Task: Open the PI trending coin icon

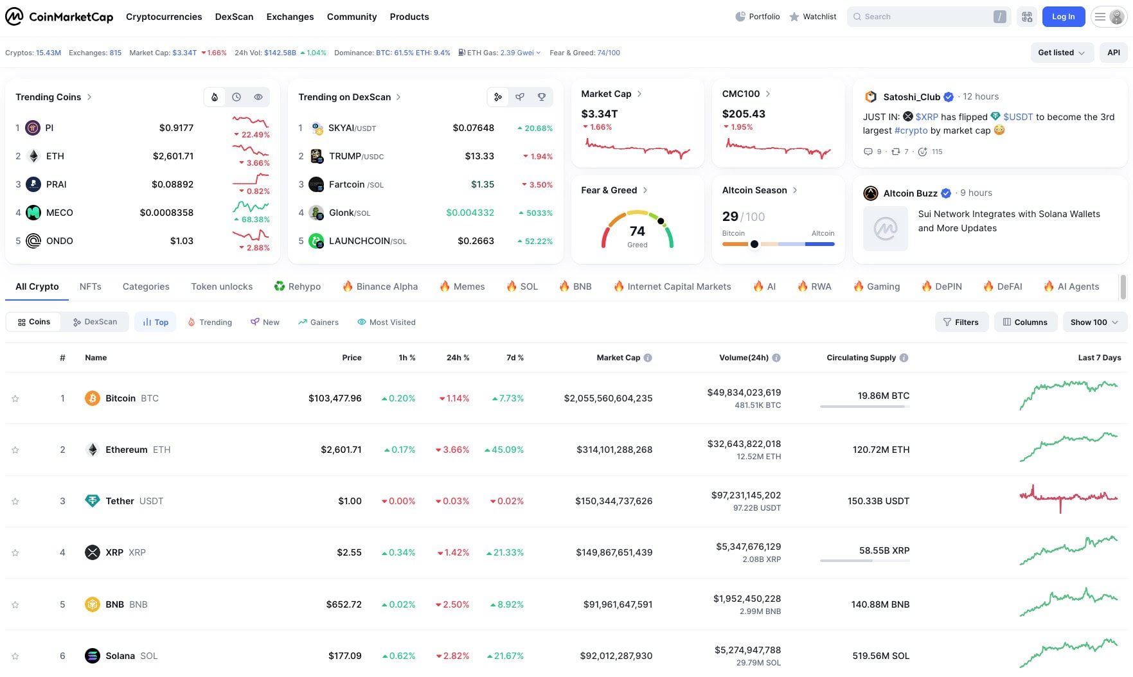Action: 33,128
